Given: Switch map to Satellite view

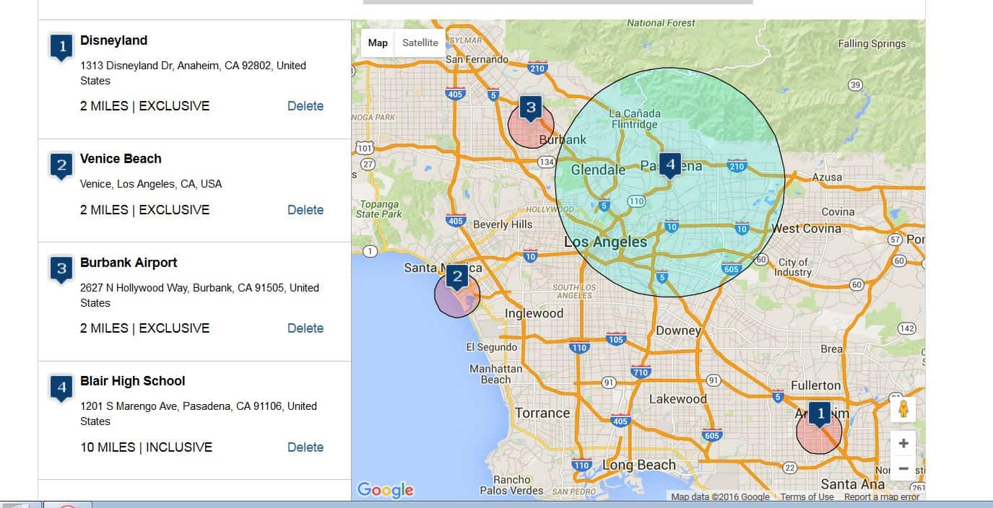Looking at the screenshot, I should [x=420, y=43].
